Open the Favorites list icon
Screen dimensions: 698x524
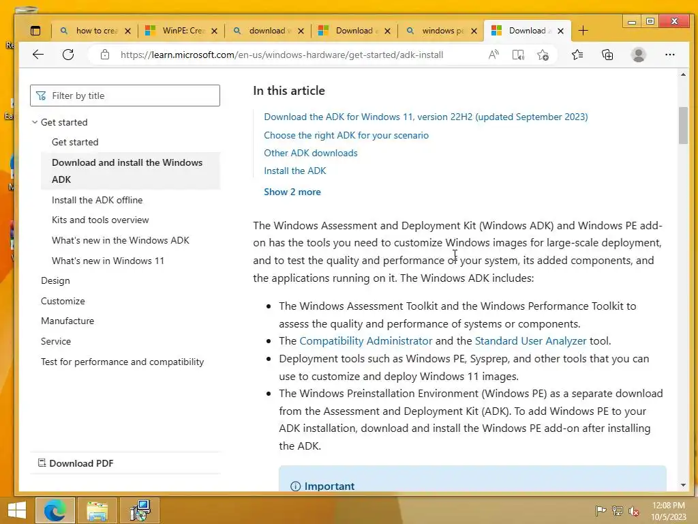point(577,55)
